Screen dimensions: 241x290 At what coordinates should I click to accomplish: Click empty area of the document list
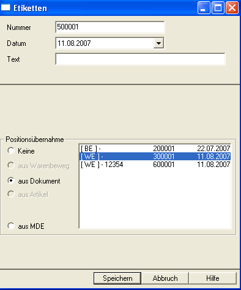[x=155, y=198]
